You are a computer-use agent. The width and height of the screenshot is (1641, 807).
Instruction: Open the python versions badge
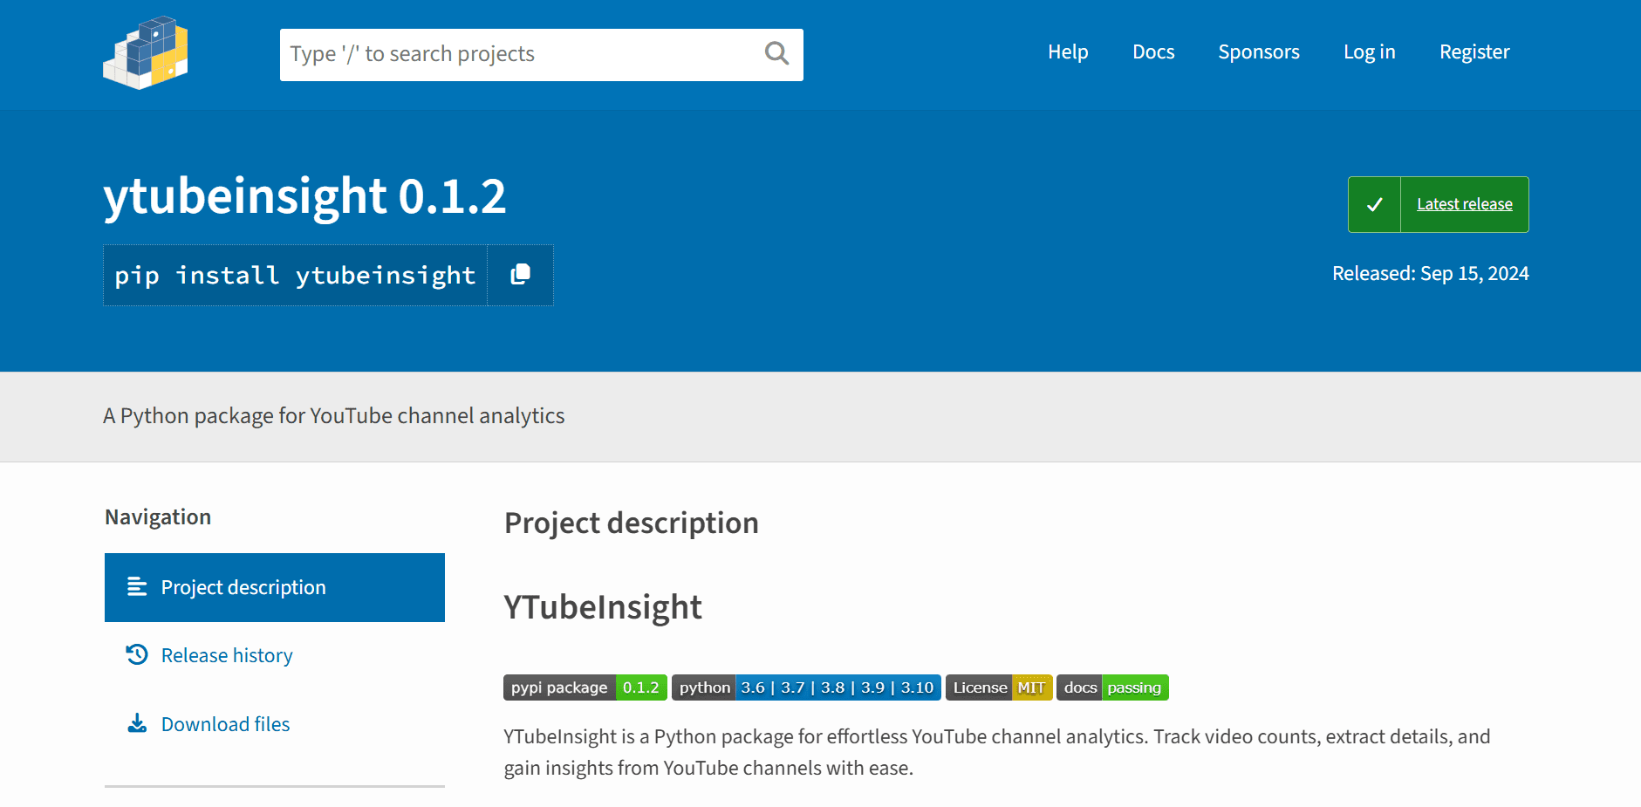[x=806, y=687]
